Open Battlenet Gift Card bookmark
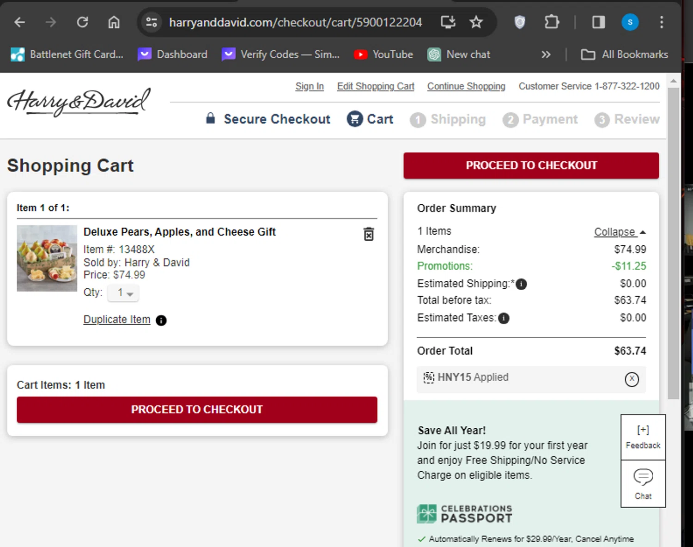The width and height of the screenshot is (693, 547). coord(67,55)
